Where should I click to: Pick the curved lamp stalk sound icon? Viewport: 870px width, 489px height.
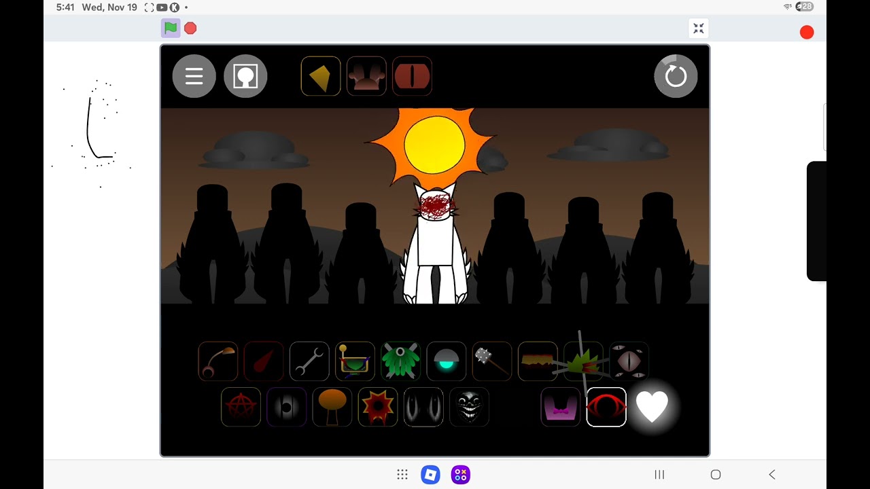tap(218, 361)
